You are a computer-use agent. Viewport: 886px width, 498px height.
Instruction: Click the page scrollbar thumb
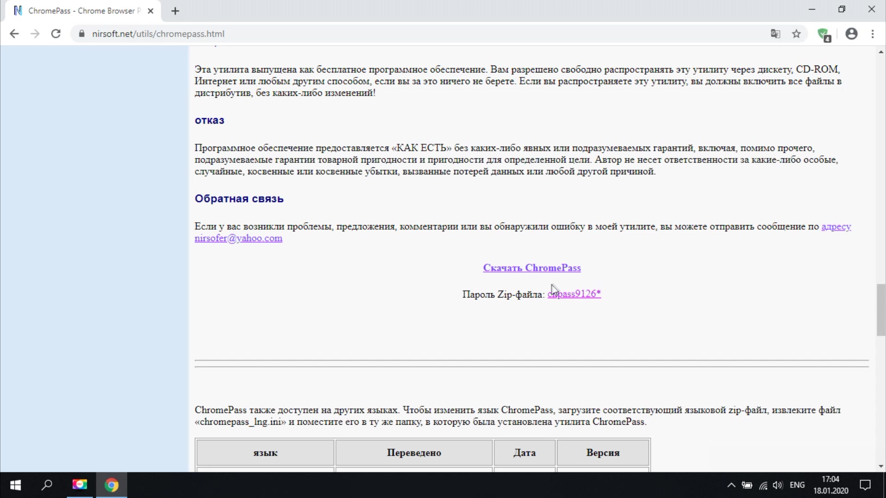(x=881, y=310)
